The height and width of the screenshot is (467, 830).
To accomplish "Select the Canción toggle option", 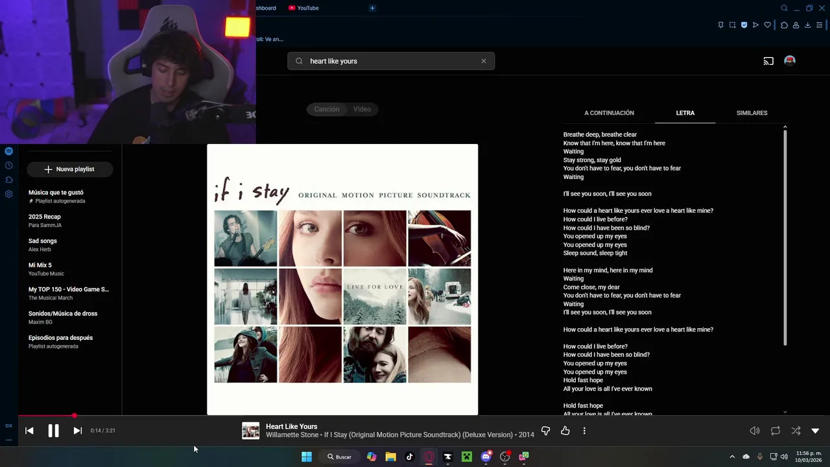I will (x=327, y=109).
